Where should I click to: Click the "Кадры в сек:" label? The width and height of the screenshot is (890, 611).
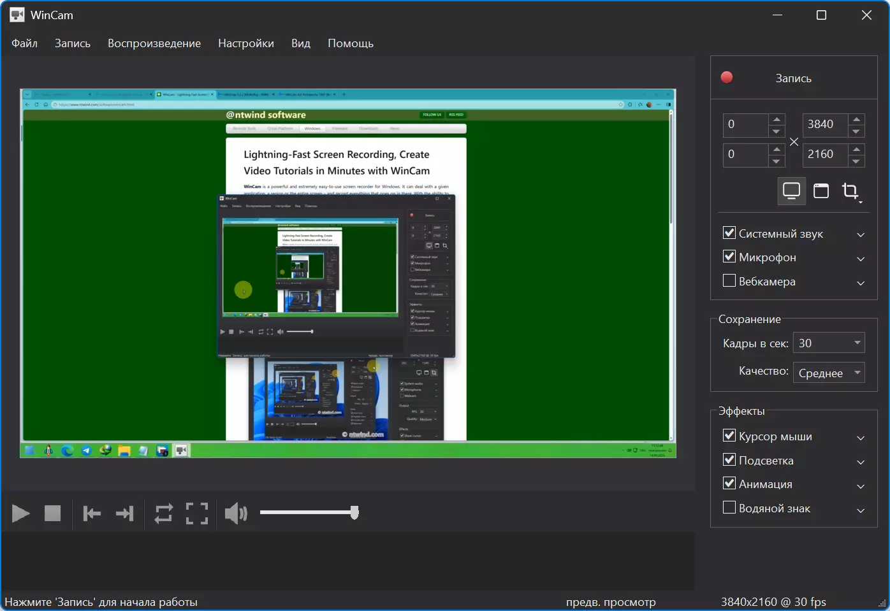pos(755,343)
